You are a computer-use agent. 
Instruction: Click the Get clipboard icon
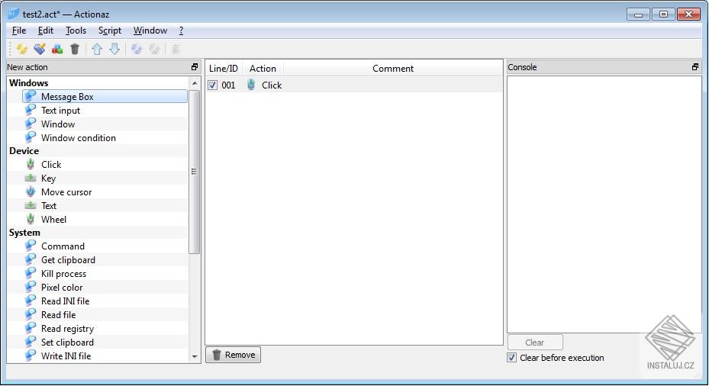click(x=31, y=259)
